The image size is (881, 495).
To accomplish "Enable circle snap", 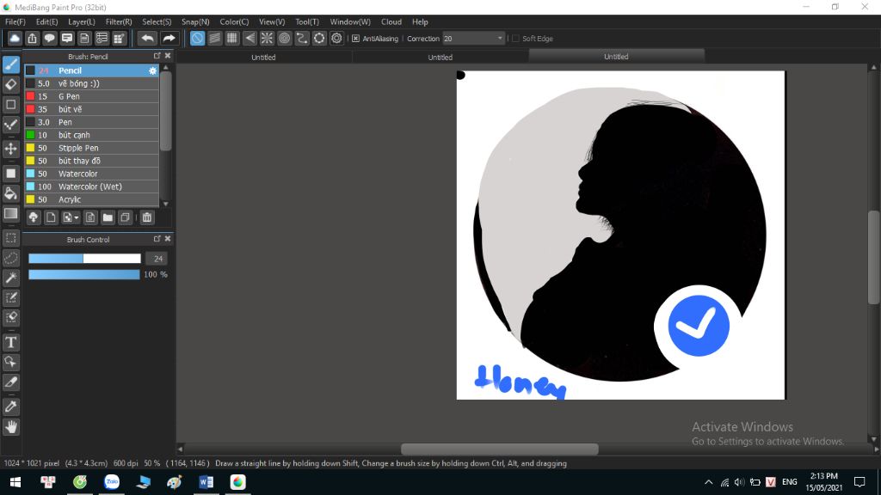I will click(x=284, y=38).
